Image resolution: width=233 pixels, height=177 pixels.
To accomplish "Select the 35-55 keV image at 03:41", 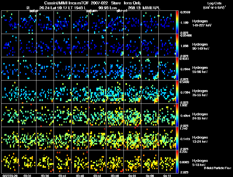I will [62, 92].
